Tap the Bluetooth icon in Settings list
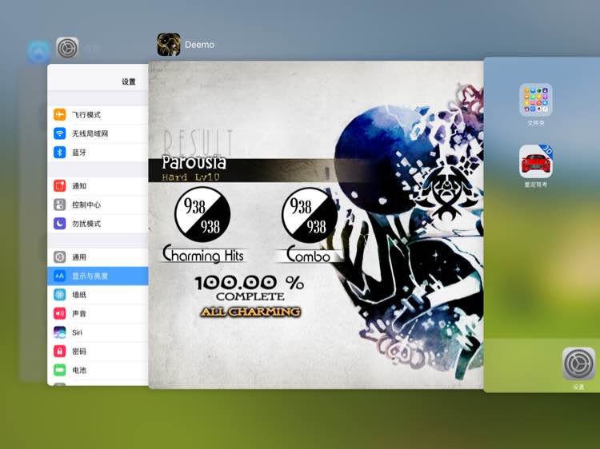The image size is (600, 449). click(60, 152)
